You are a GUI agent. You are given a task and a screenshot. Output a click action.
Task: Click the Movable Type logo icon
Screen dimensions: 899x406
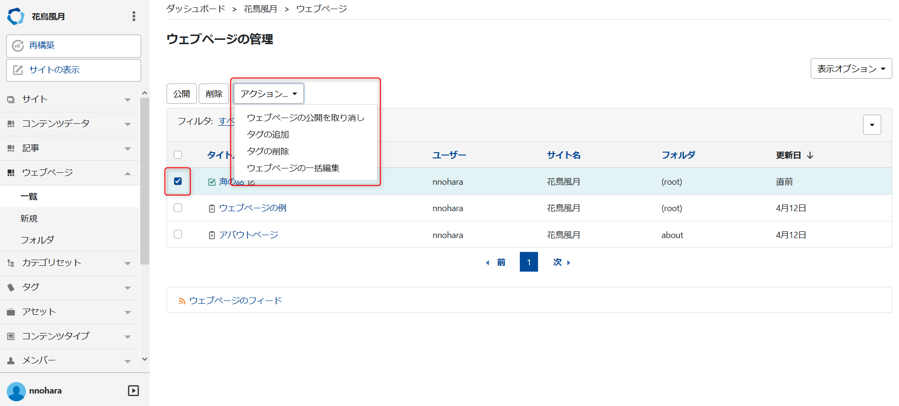pos(15,16)
